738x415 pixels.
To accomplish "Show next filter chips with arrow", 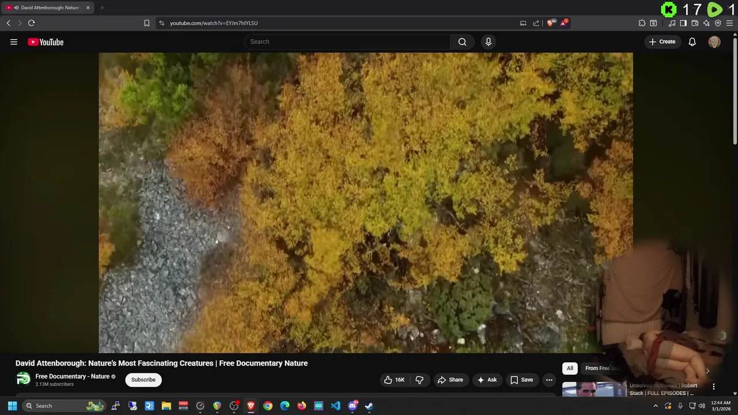I will [707, 371].
